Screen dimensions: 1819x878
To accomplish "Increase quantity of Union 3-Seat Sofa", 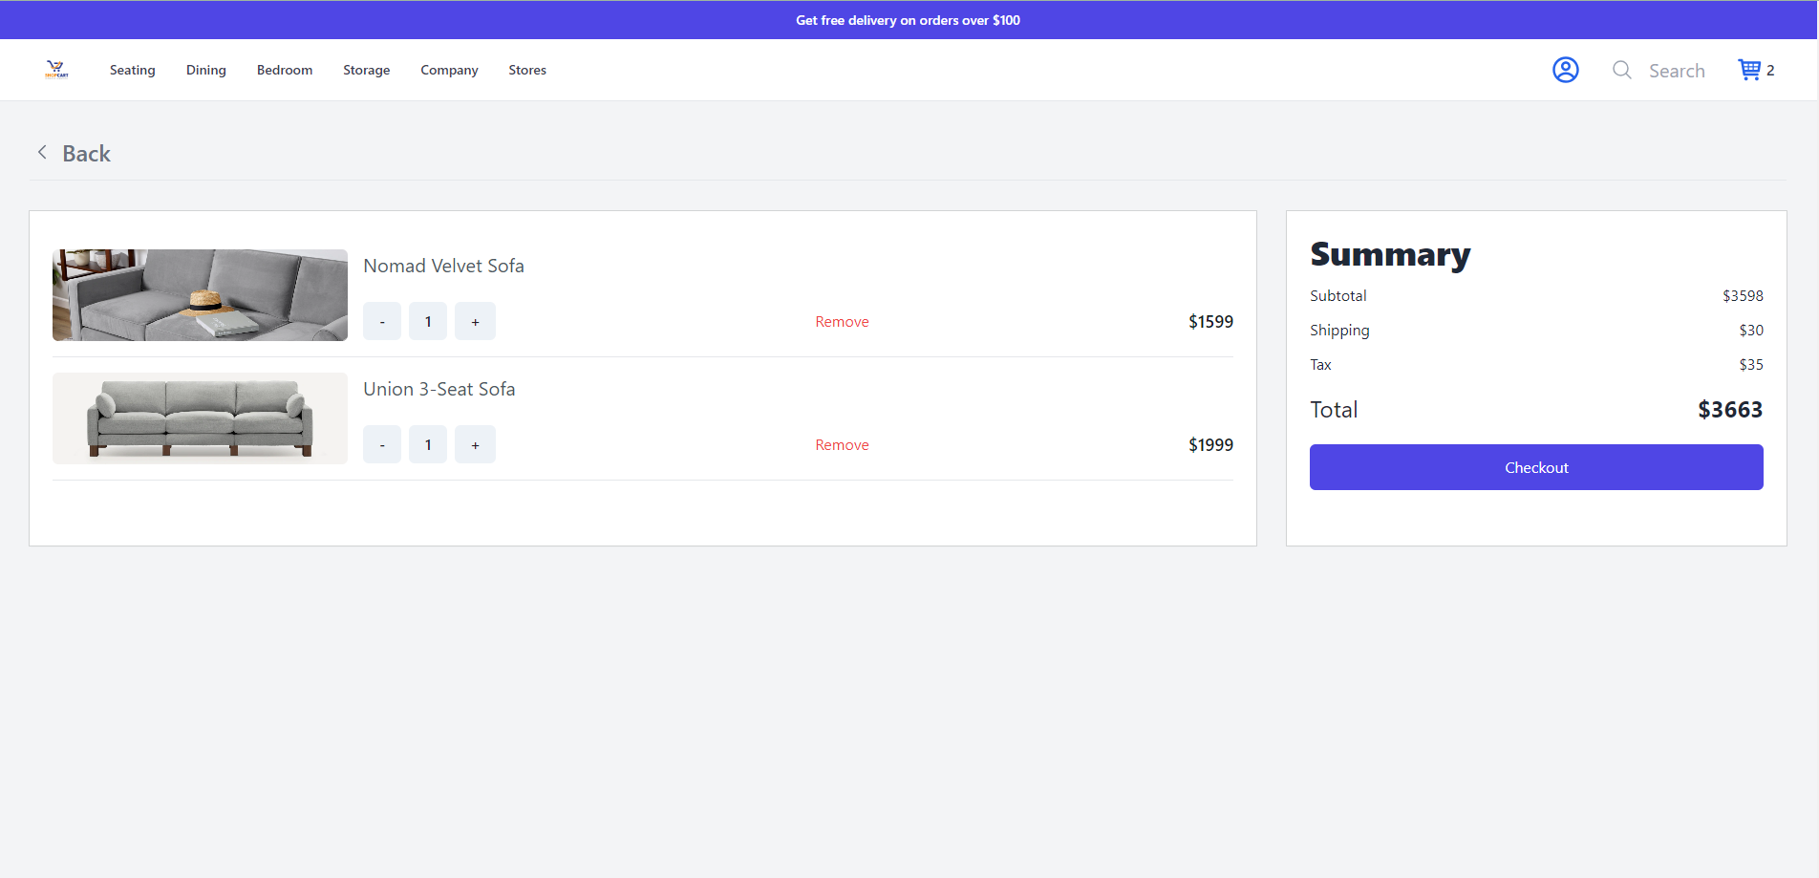I will click(475, 444).
